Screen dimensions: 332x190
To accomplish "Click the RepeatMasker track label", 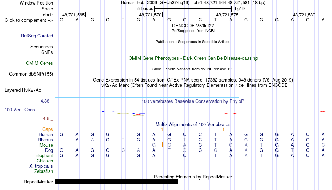I will point(38,182).
